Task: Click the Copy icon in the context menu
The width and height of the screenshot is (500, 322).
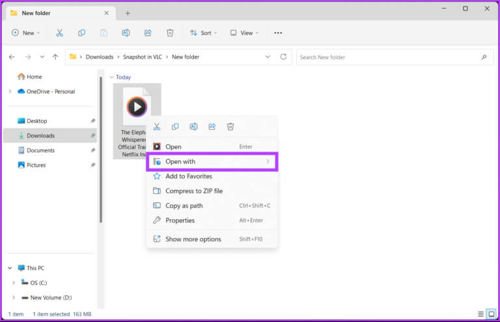Action: (175, 127)
